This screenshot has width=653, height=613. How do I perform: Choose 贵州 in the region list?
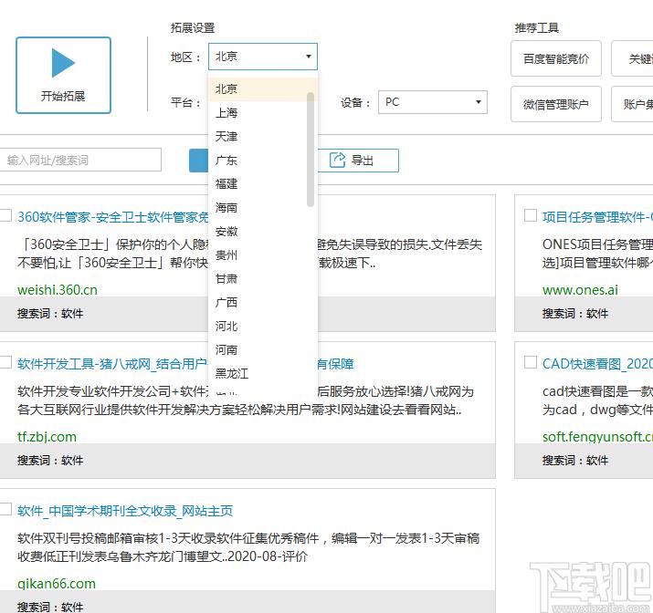[x=263, y=255]
